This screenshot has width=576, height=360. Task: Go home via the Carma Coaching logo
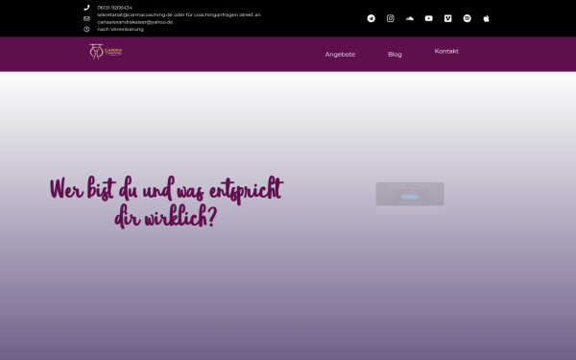[106, 52]
